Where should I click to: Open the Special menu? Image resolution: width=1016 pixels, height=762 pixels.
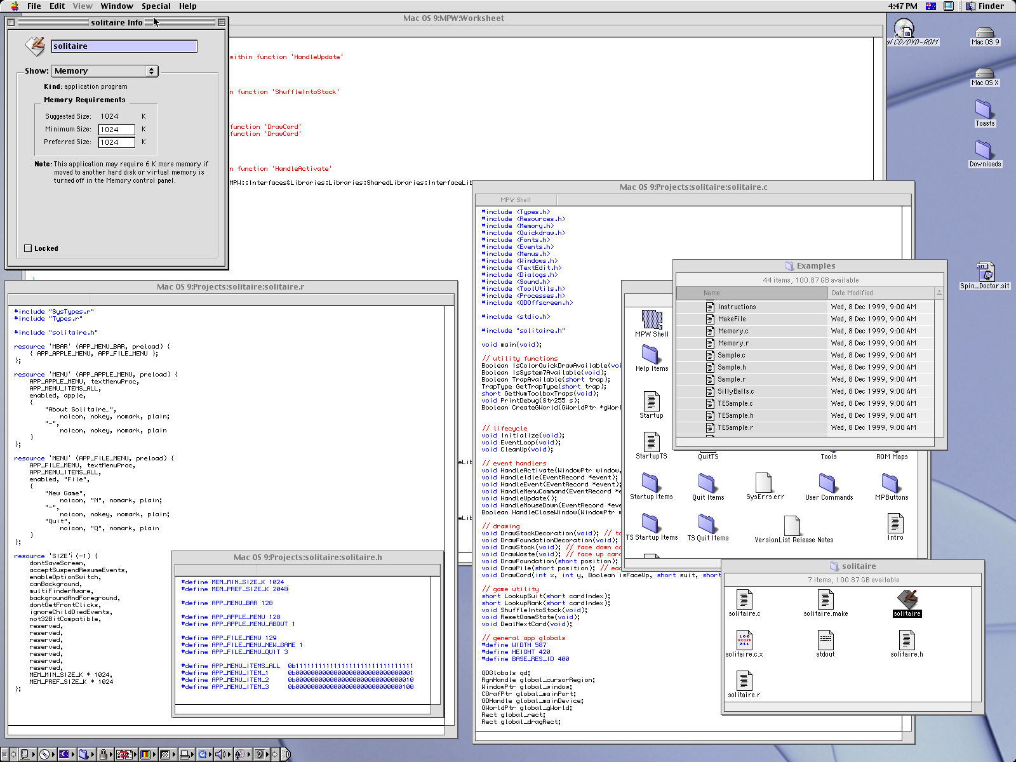pos(156,6)
